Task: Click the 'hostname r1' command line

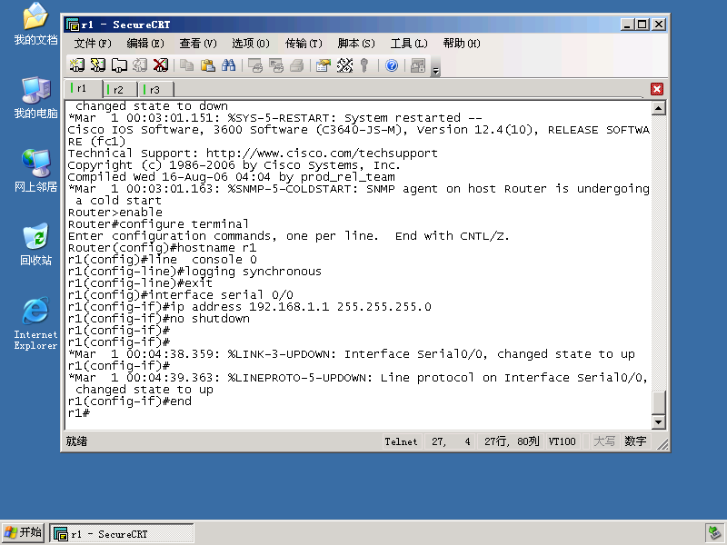Action: [x=162, y=247]
